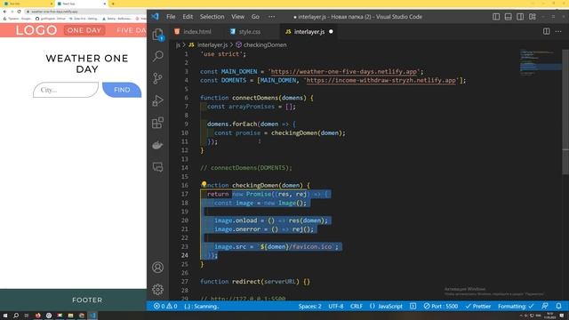The height and width of the screenshot is (320, 569).
Task: Click the LOGO in the weather page header
Action: pos(36,30)
